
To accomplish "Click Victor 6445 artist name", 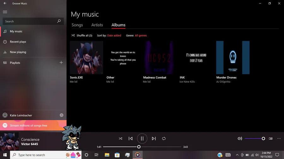I will tap(30, 144).
